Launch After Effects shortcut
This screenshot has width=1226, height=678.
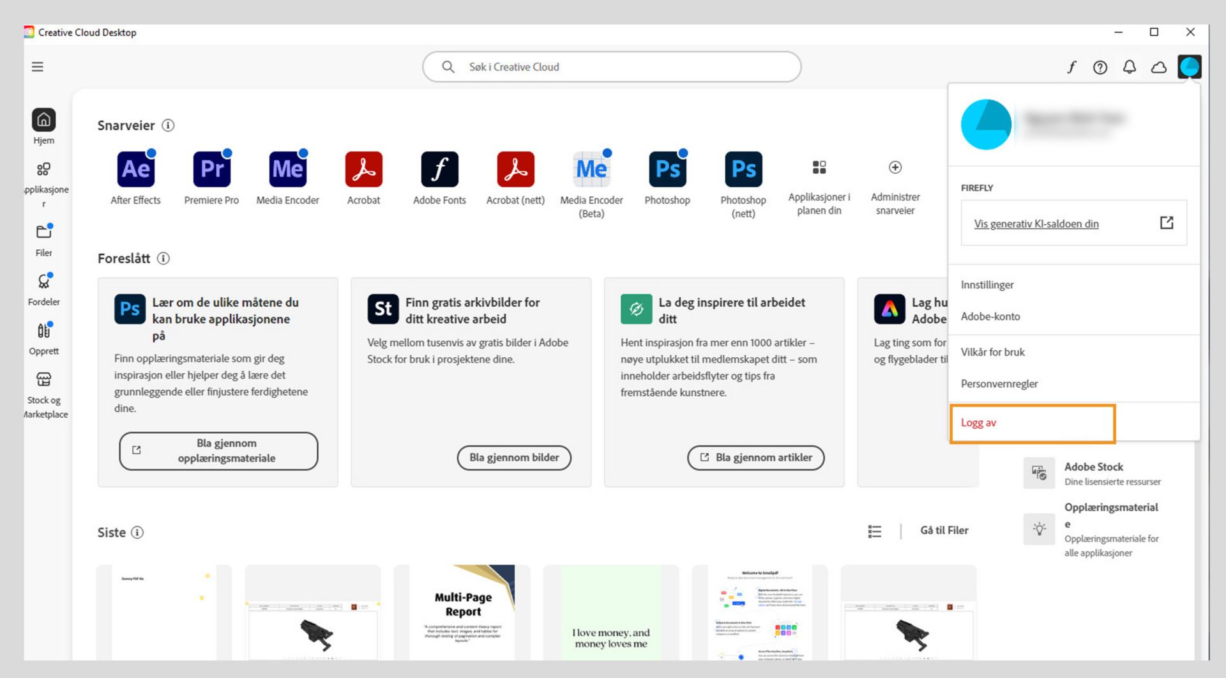click(x=136, y=170)
